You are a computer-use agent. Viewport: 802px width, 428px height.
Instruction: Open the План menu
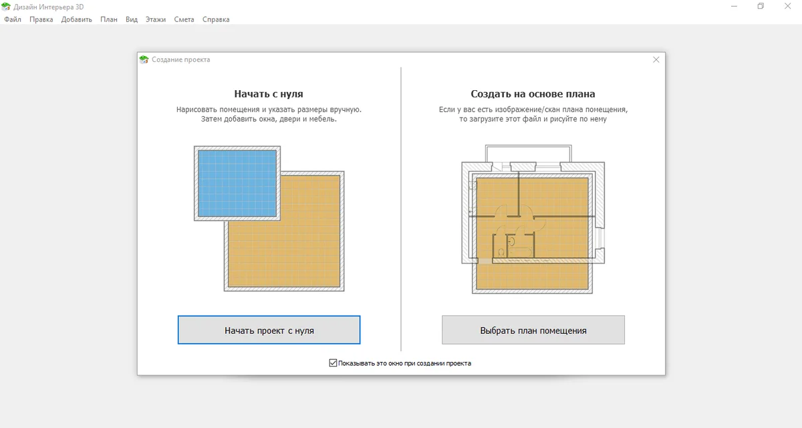[108, 19]
